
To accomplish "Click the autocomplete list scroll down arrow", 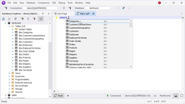I will [131, 66].
